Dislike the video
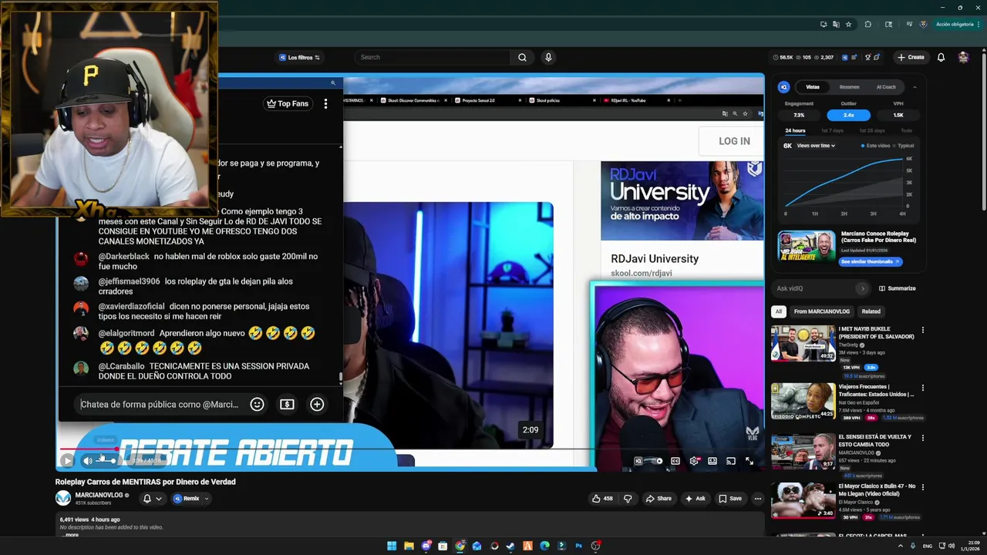The width and height of the screenshot is (987, 555). coord(628,499)
